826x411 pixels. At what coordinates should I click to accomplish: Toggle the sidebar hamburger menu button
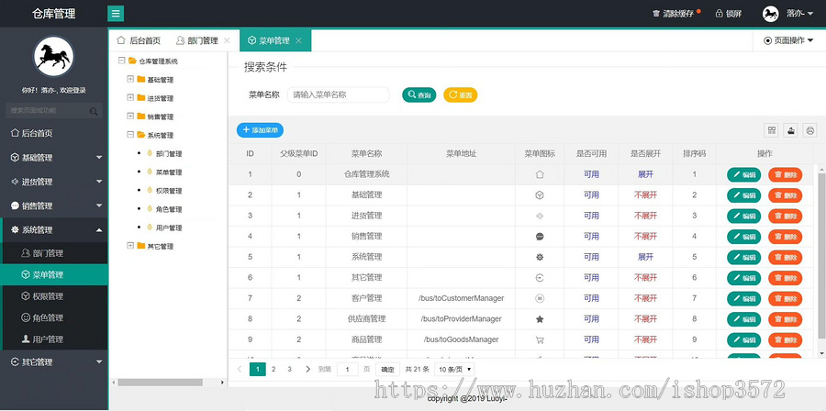(x=116, y=13)
